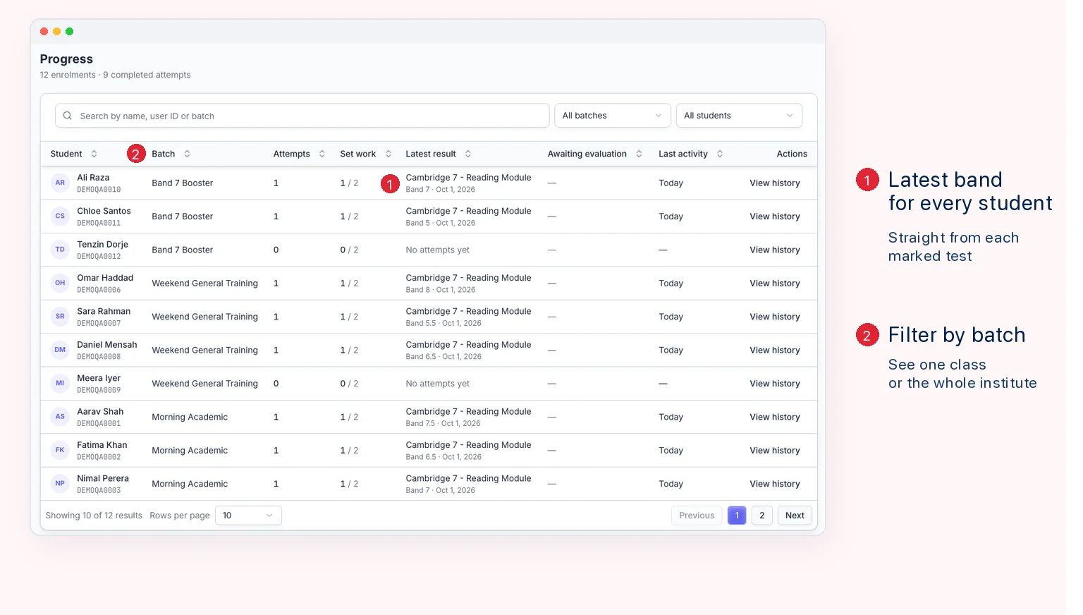Viewport: 1083px width, 615px height.
Task: Open the All students dropdown
Action: pos(739,116)
